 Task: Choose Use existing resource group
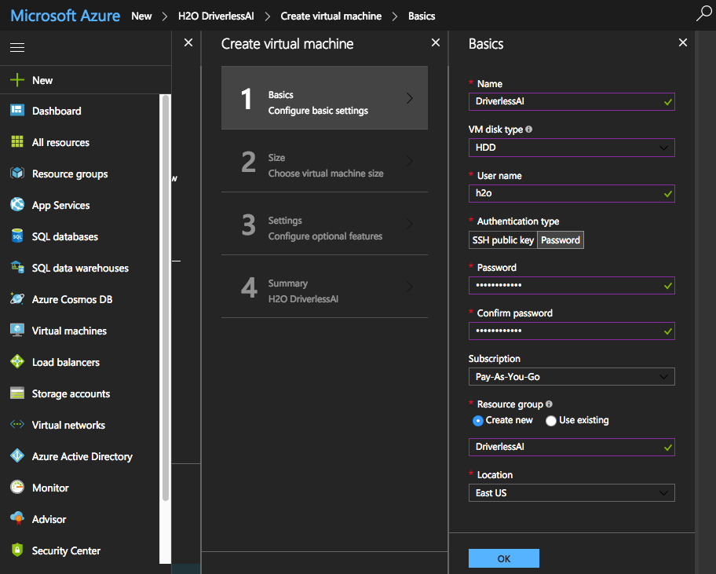(550, 420)
